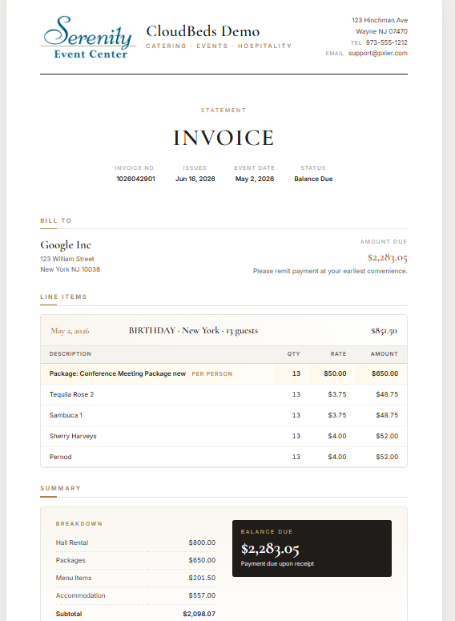
Task: Click the address line '123 Hinchman Ave'
Action: pos(380,20)
